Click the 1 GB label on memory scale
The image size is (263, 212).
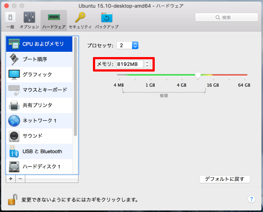point(150,85)
